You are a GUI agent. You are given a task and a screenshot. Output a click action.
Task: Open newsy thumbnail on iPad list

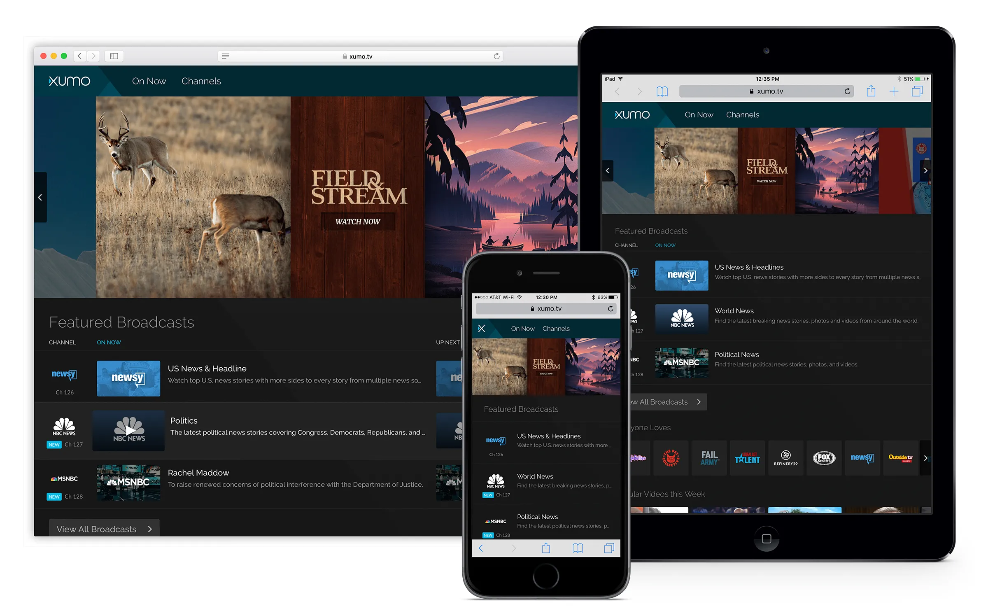(682, 275)
